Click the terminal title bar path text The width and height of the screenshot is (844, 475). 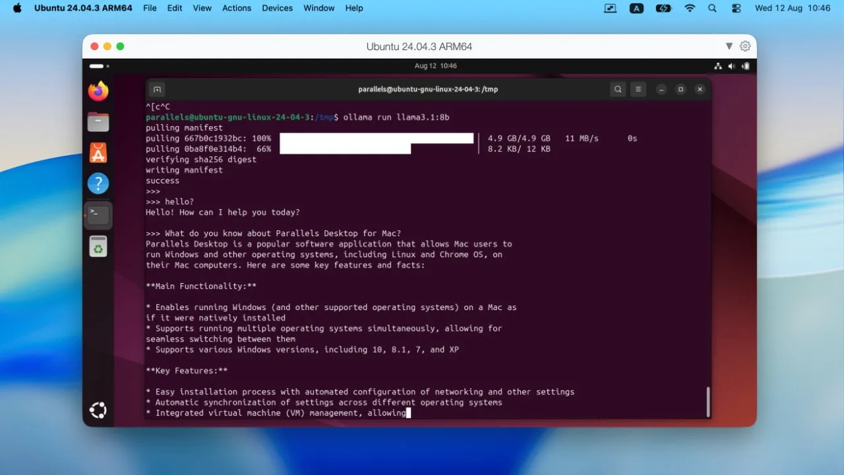428,89
